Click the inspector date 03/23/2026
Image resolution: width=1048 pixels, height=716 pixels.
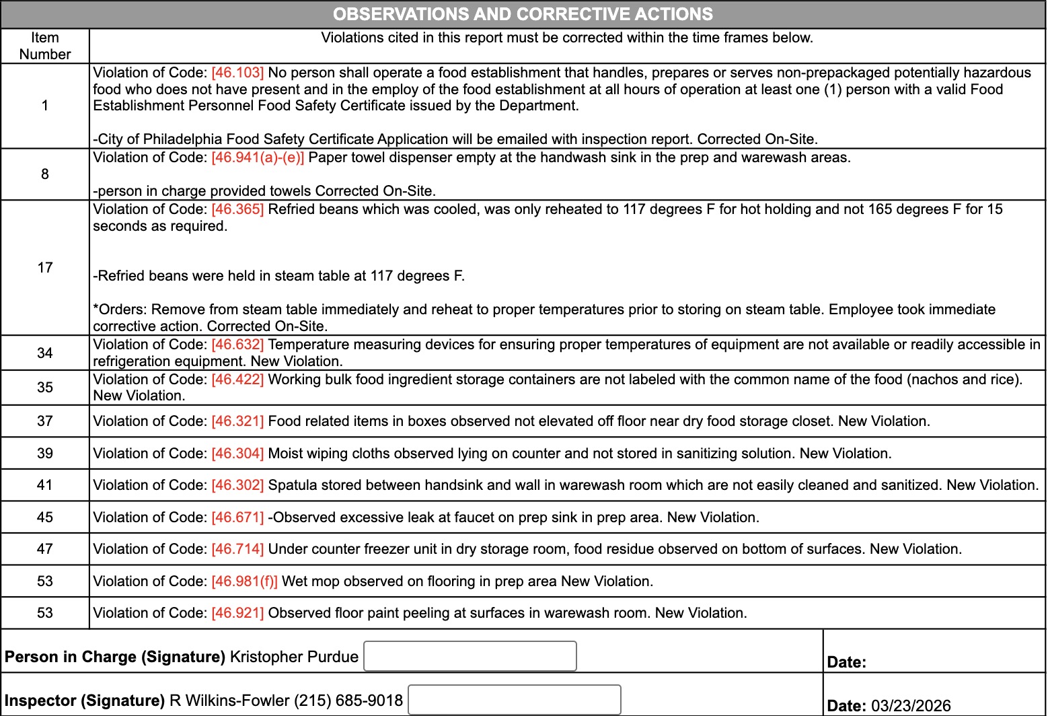[x=911, y=705]
